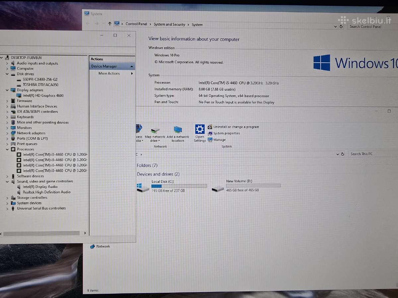Screen dimensions: 398x298
Task: Select Intel(R) Display Audio device
Action: (40, 187)
